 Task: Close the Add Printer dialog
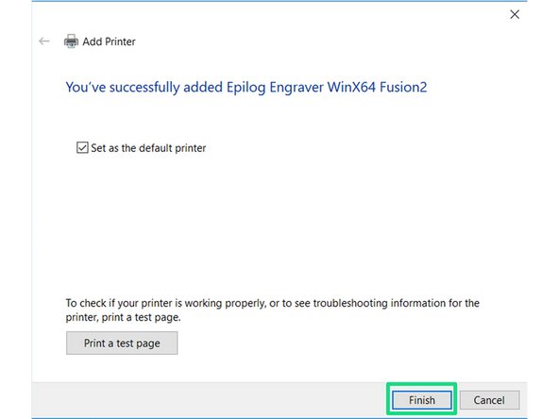515,14
